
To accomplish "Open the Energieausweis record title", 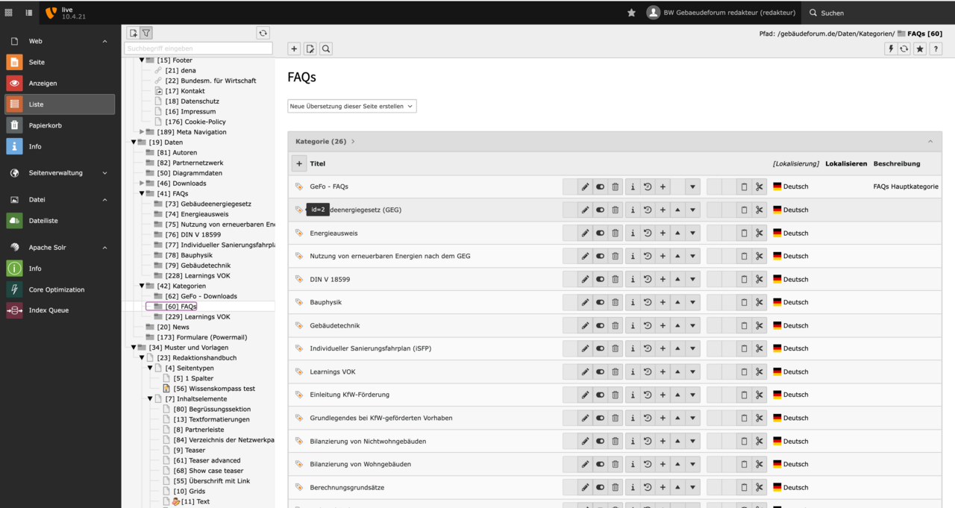I will pos(334,233).
